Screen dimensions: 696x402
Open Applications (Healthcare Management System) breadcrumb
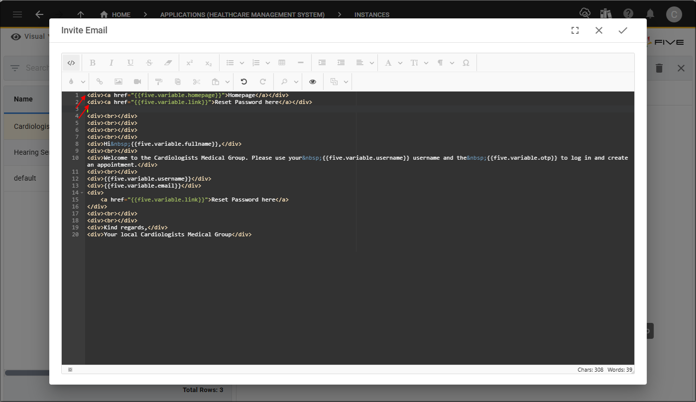click(x=242, y=14)
